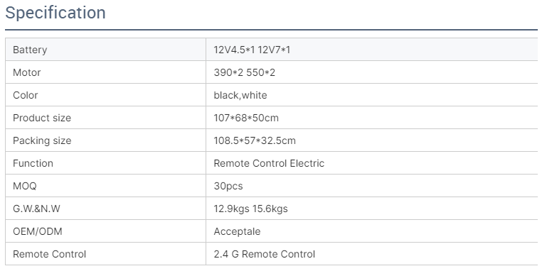
Task: Select the Product size label
Action: tap(42, 118)
